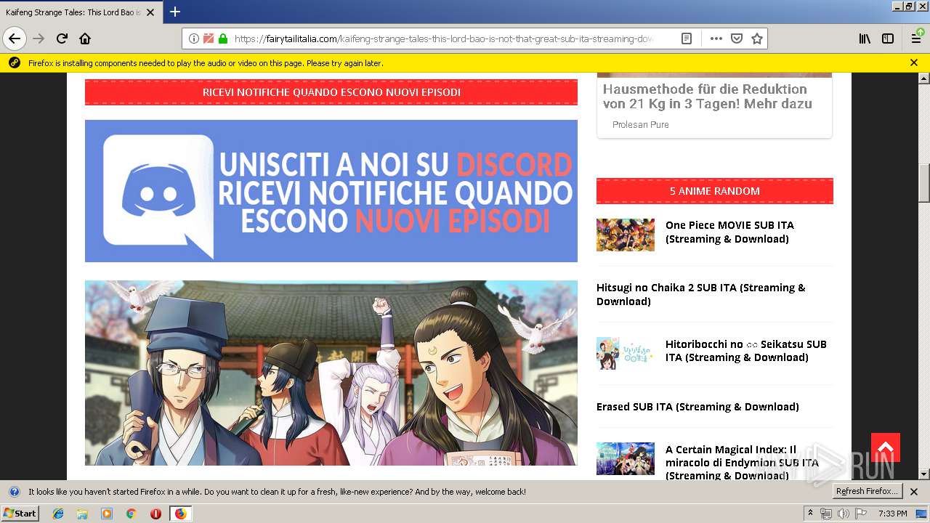Image resolution: width=930 pixels, height=523 pixels.
Task: Open the Hausmethode weight reduction ad
Action: click(x=708, y=96)
